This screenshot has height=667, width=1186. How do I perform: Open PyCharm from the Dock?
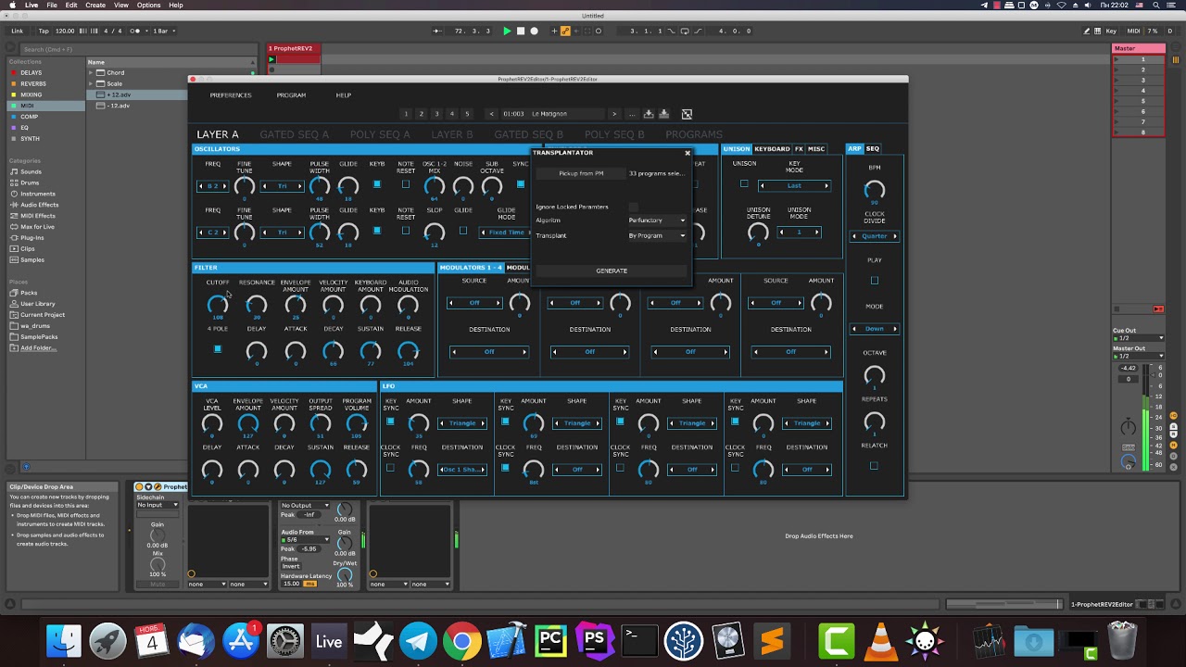tap(550, 641)
